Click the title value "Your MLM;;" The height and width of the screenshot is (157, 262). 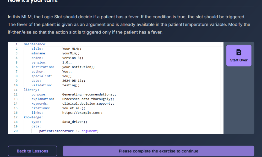tap(71, 49)
